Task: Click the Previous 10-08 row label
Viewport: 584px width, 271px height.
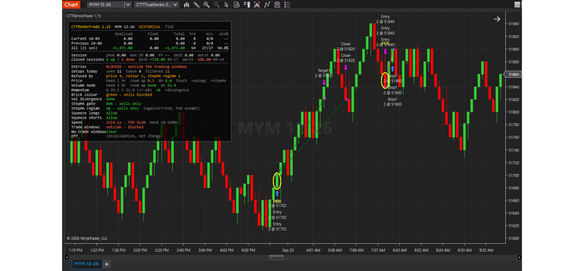Action: pos(86,43)
